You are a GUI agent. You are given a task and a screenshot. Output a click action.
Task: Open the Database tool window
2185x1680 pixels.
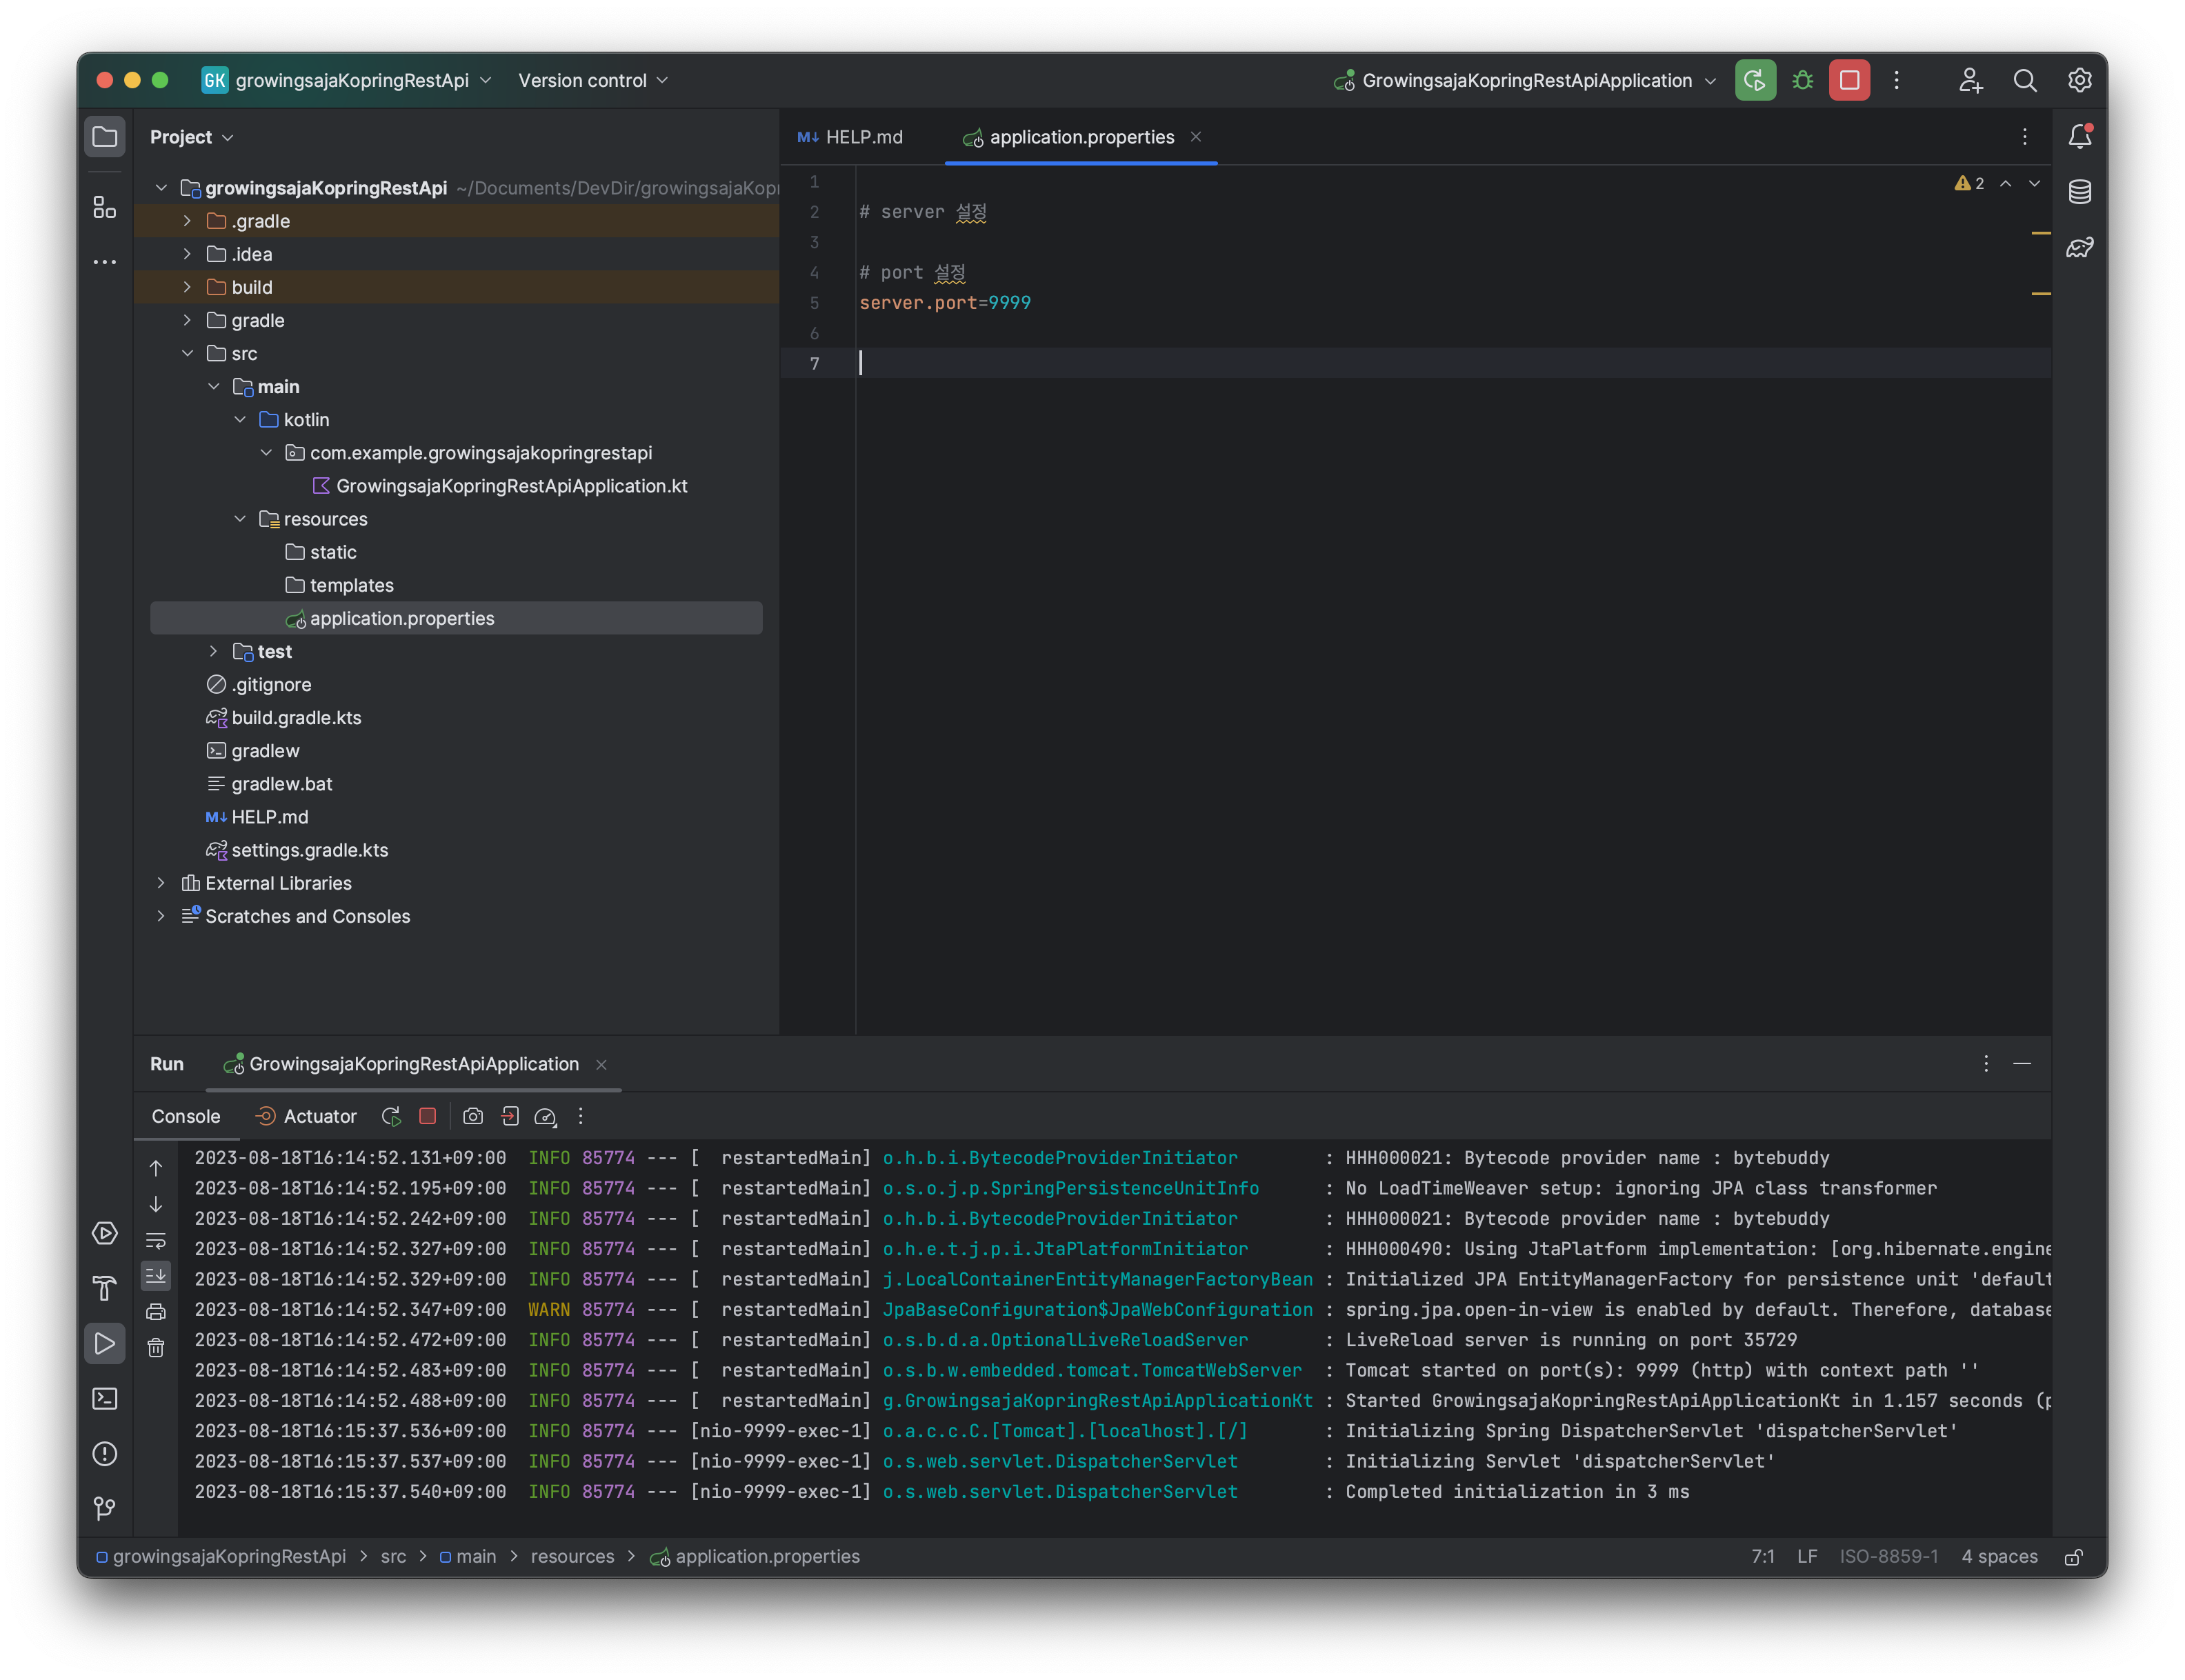(2079, 191)
